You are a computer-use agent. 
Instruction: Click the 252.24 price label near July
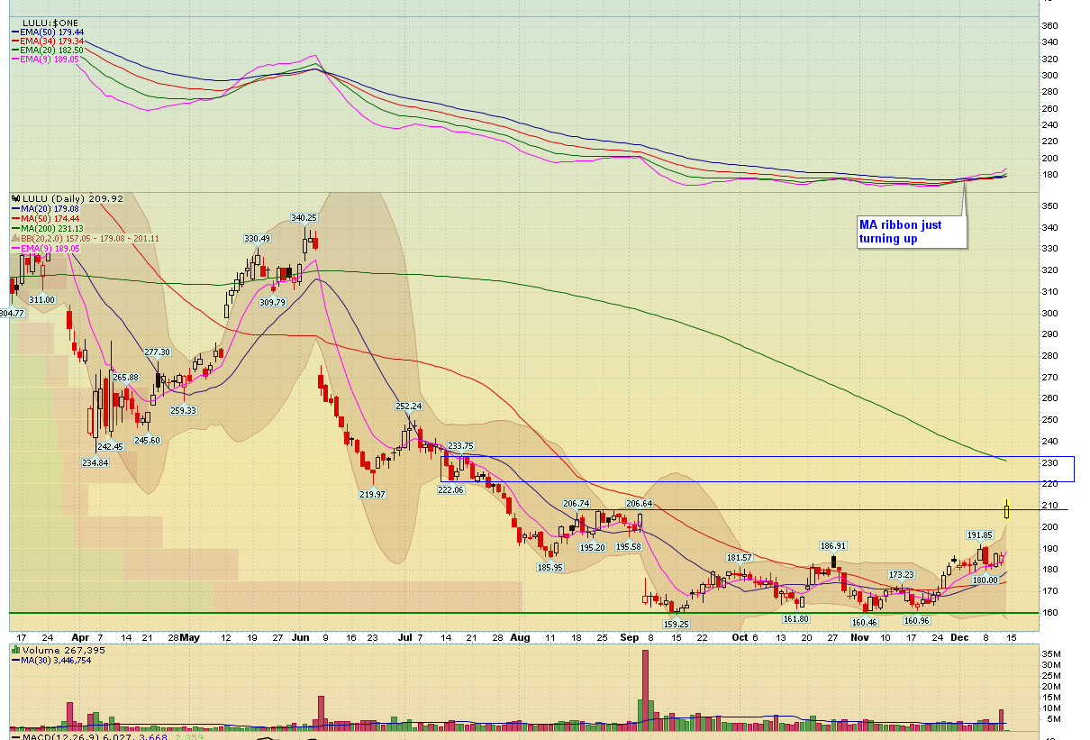click(x=409, y=407)
